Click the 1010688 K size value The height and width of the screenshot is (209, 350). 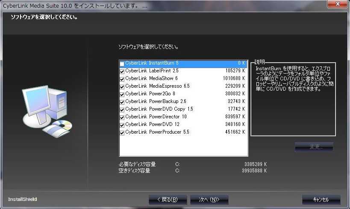click(234, 78)
